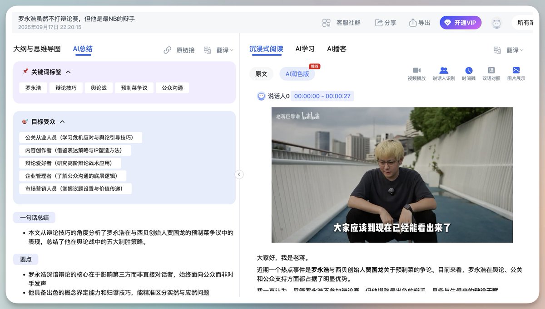Screen dimensions: 545x309
Task: Click the 辩论爱好者 audience tag
Action: point(70,163)
